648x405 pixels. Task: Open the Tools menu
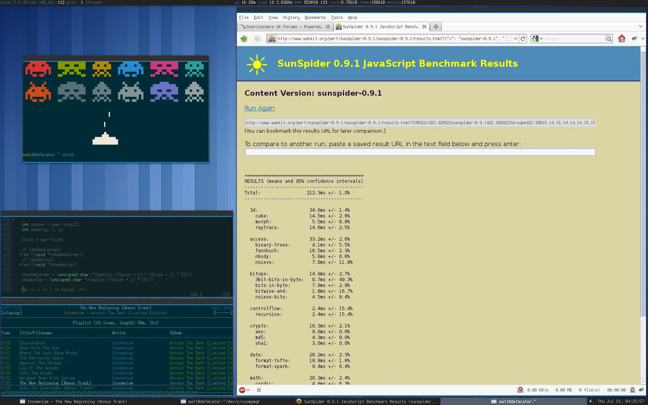(x=337, y=17)
